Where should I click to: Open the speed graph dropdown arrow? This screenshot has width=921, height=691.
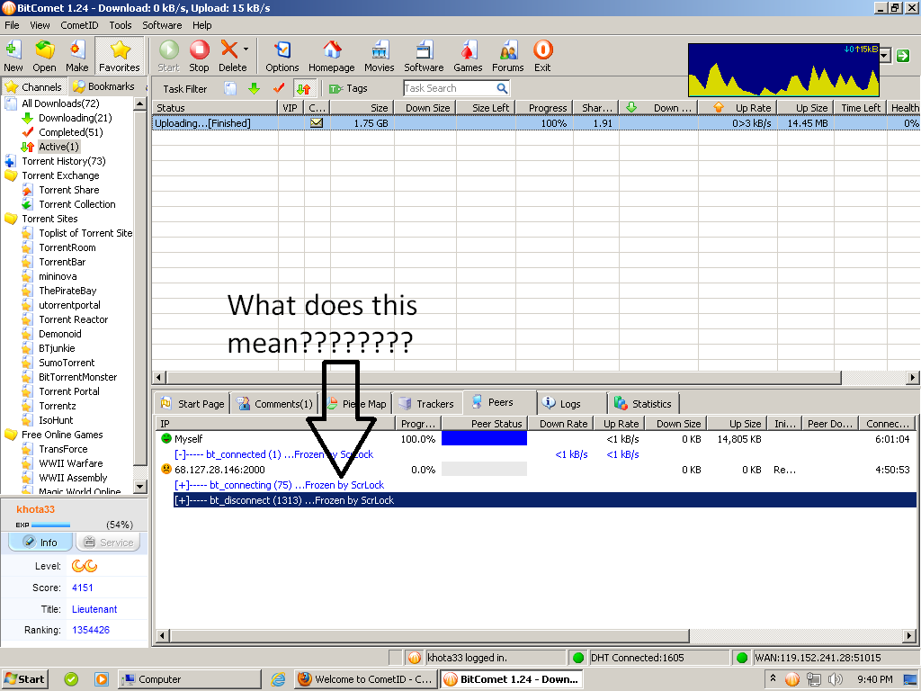pyautogui.click(x=885, y=56)
